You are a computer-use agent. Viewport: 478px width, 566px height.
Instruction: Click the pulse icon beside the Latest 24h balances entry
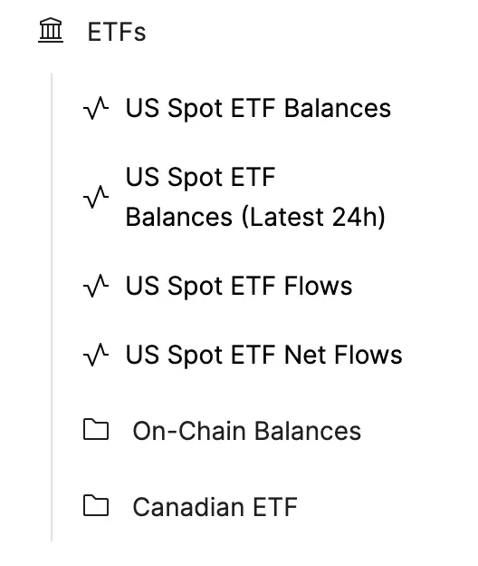96,197
